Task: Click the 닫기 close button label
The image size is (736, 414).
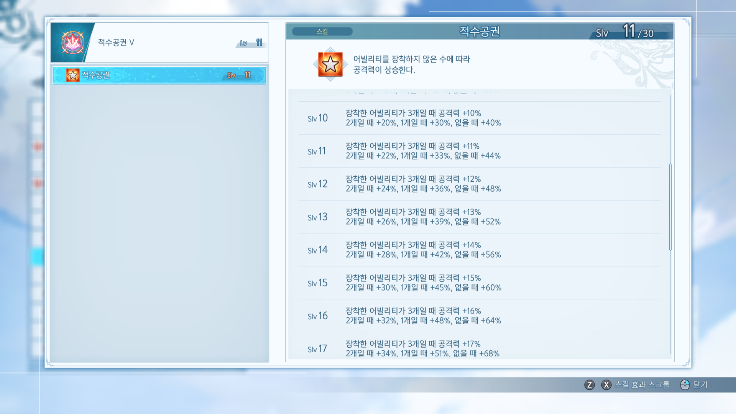Action: coord(700,384)
